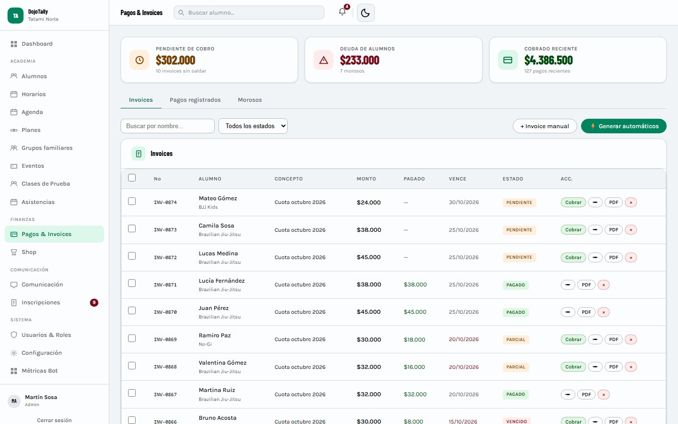Open the Morosos tab

(250, 100)
